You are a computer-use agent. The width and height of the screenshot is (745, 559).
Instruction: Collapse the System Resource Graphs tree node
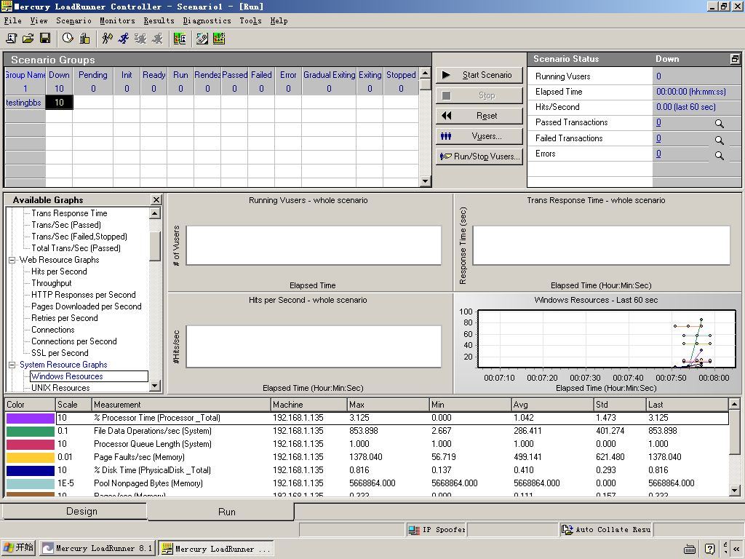(12, 365)
